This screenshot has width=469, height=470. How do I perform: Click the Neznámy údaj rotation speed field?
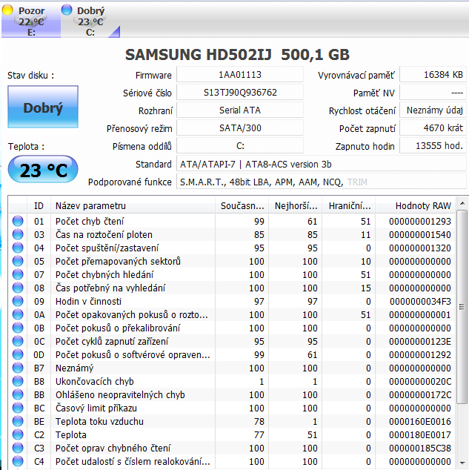tap(433, 110)
